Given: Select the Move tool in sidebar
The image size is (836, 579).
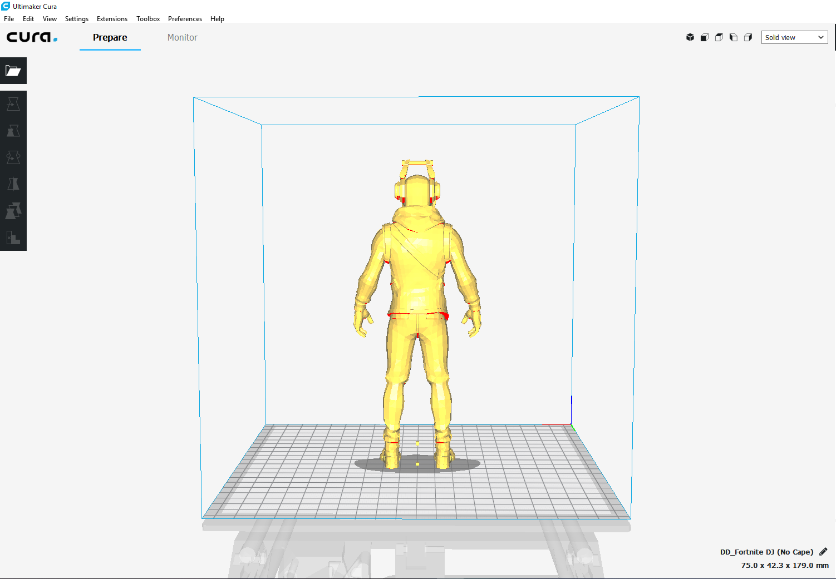Looking at the screenshot, I should tap(13, 104).
